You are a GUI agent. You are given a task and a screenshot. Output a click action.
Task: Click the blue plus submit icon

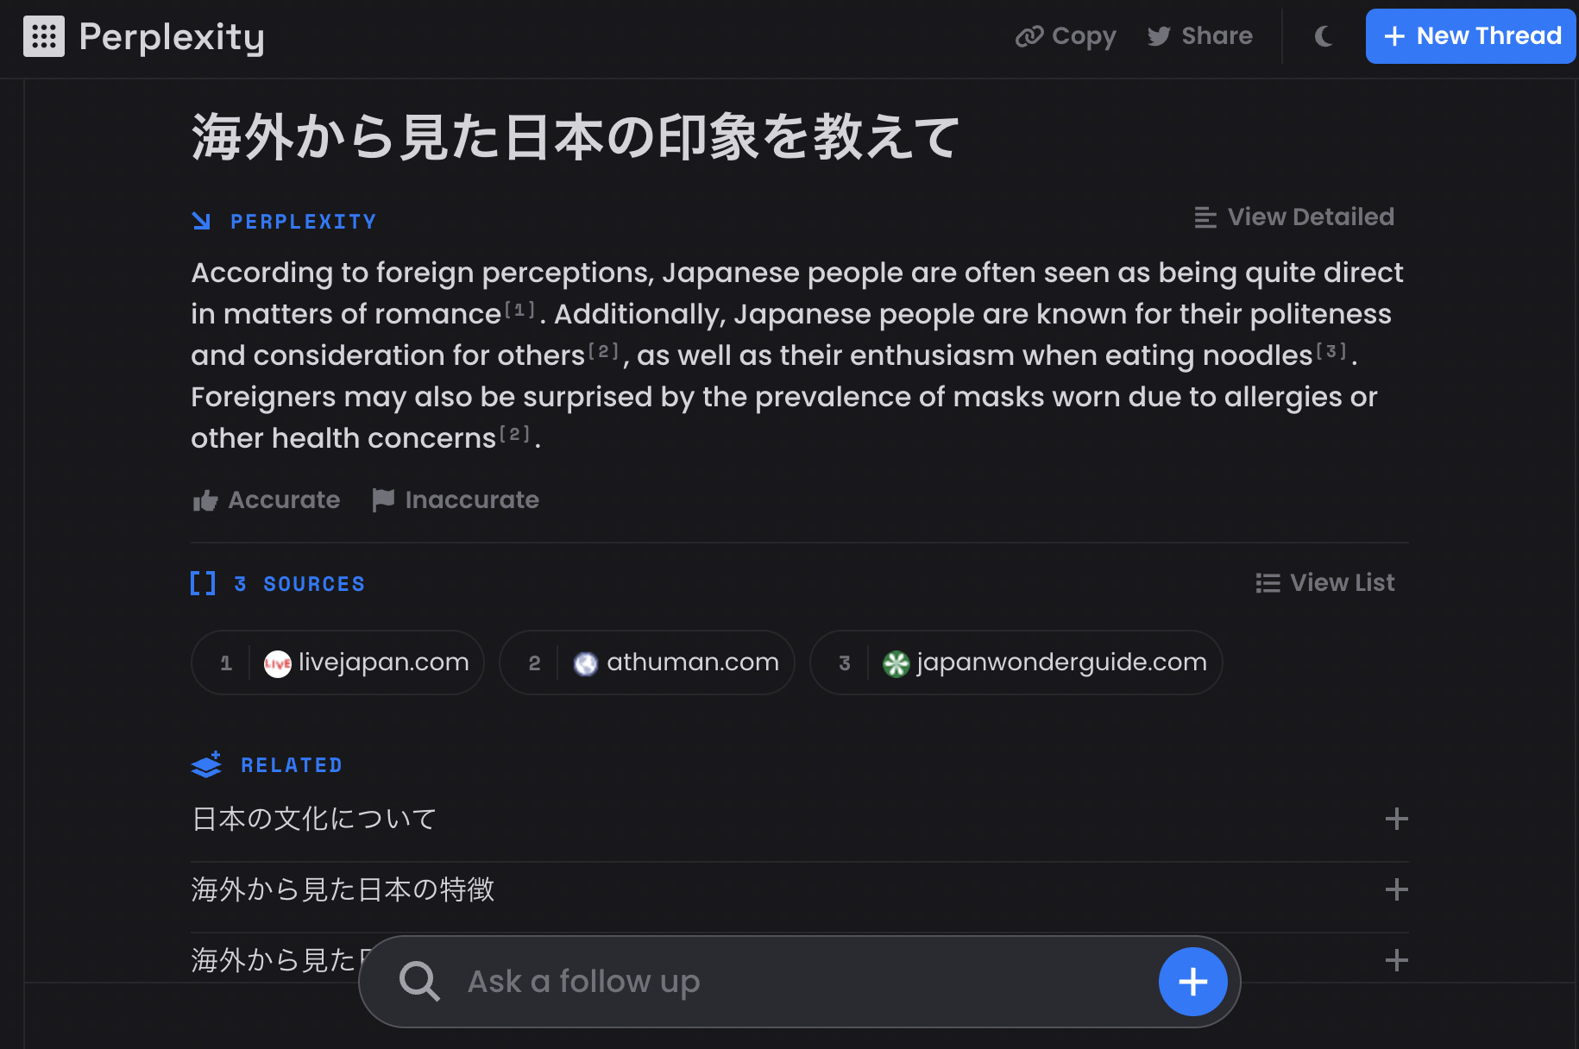1192,981
